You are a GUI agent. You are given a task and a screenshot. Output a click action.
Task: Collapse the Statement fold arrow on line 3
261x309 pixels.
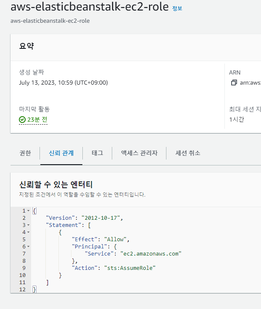pyautogui.click(x=28, y=225)
